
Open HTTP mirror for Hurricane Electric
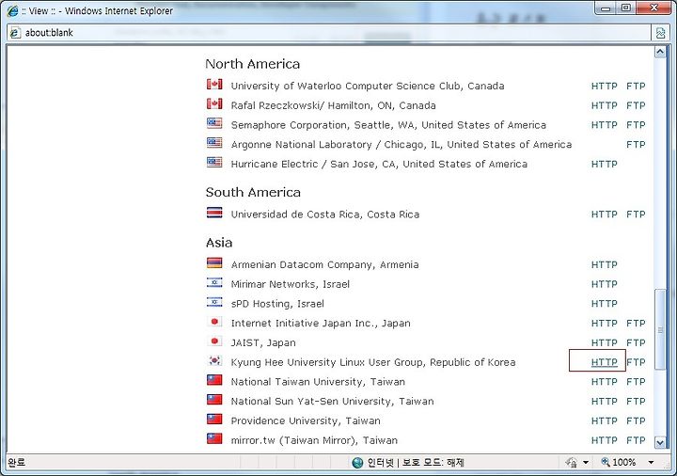pos(604,164)
